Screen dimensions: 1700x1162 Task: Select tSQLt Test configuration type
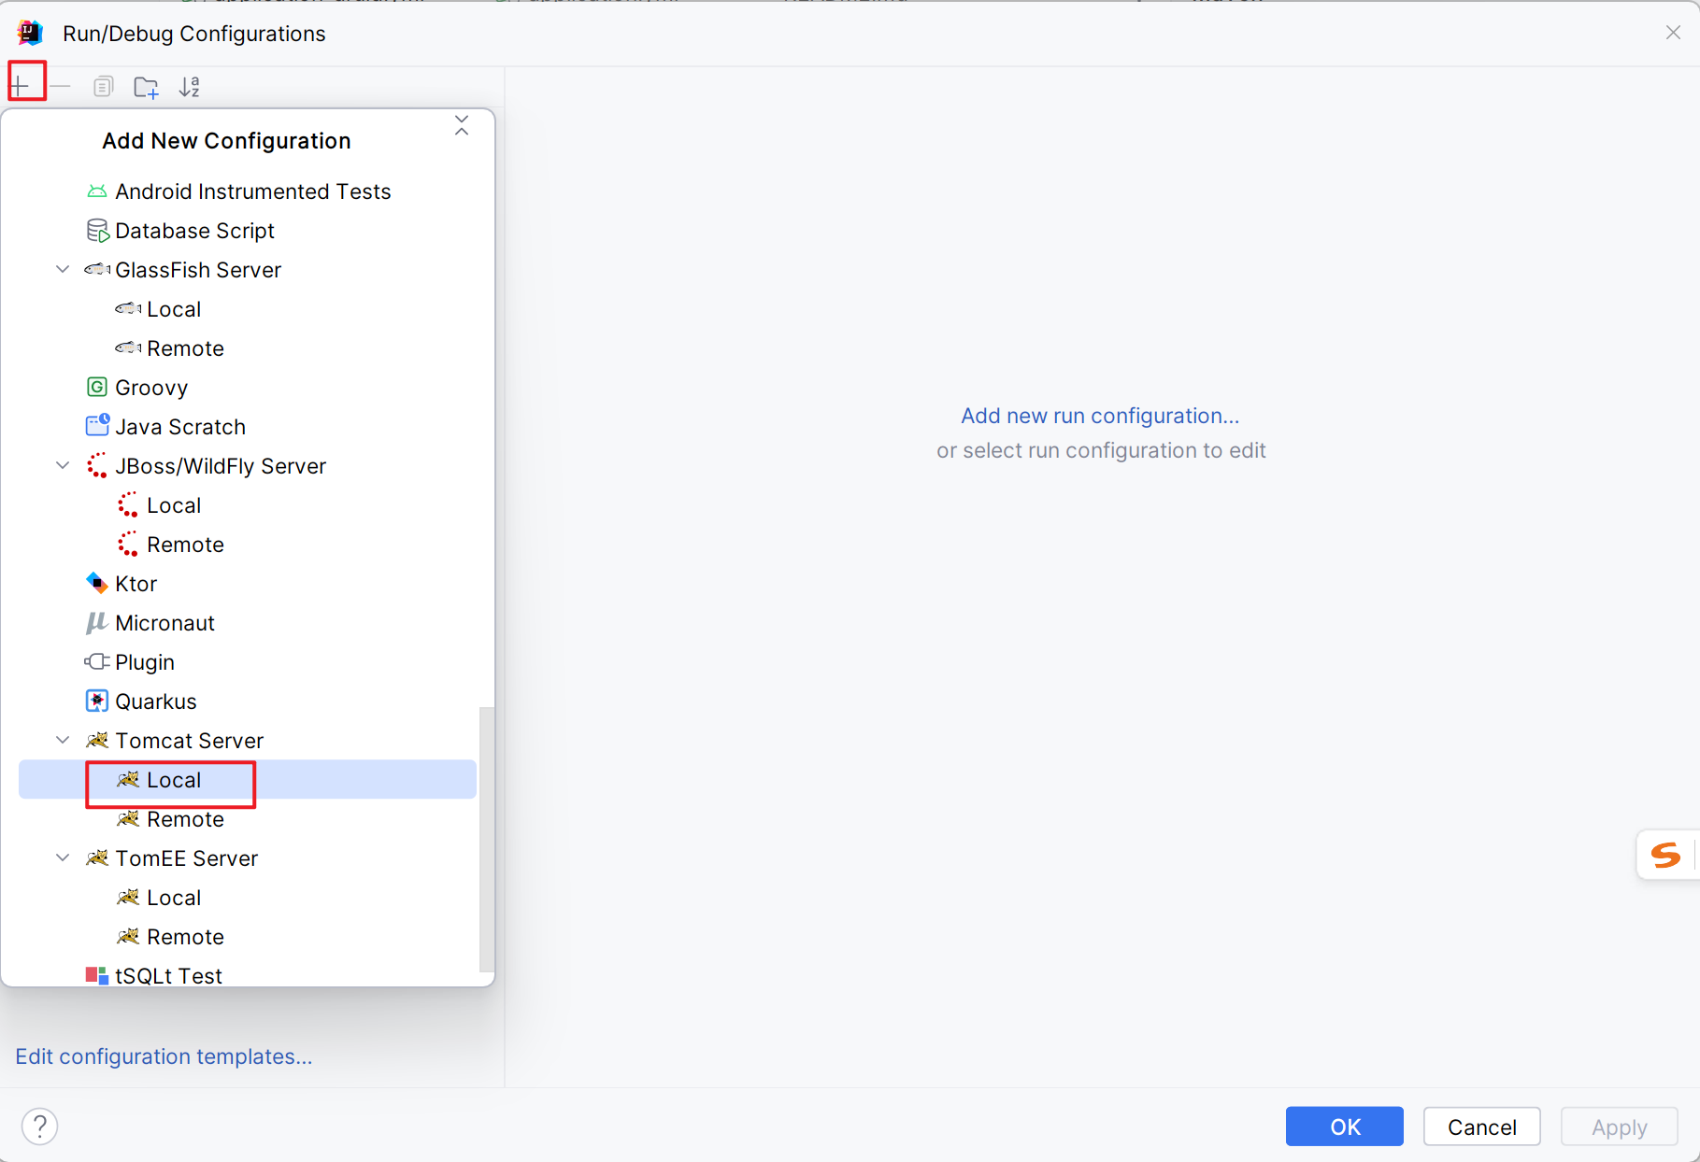point(248,974)
